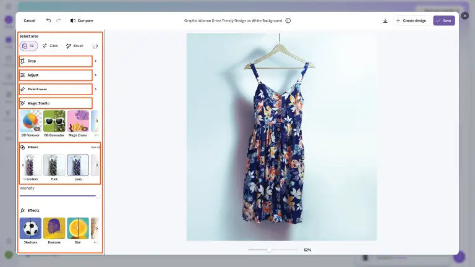Go to previous filters with left arrow

click(x=23, y=165)
